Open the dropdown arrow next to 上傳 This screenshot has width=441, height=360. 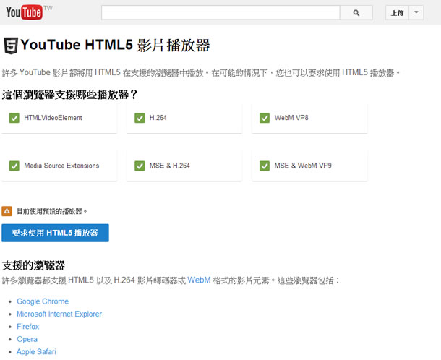pos(416,13)
